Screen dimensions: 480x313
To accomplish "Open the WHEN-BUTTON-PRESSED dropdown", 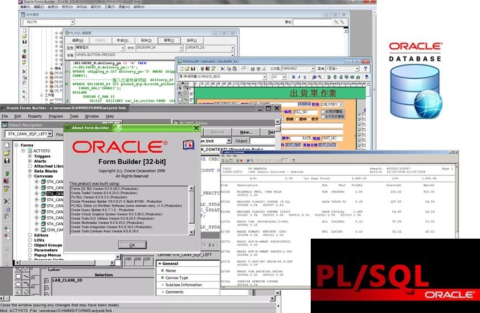I will point(233,55).
